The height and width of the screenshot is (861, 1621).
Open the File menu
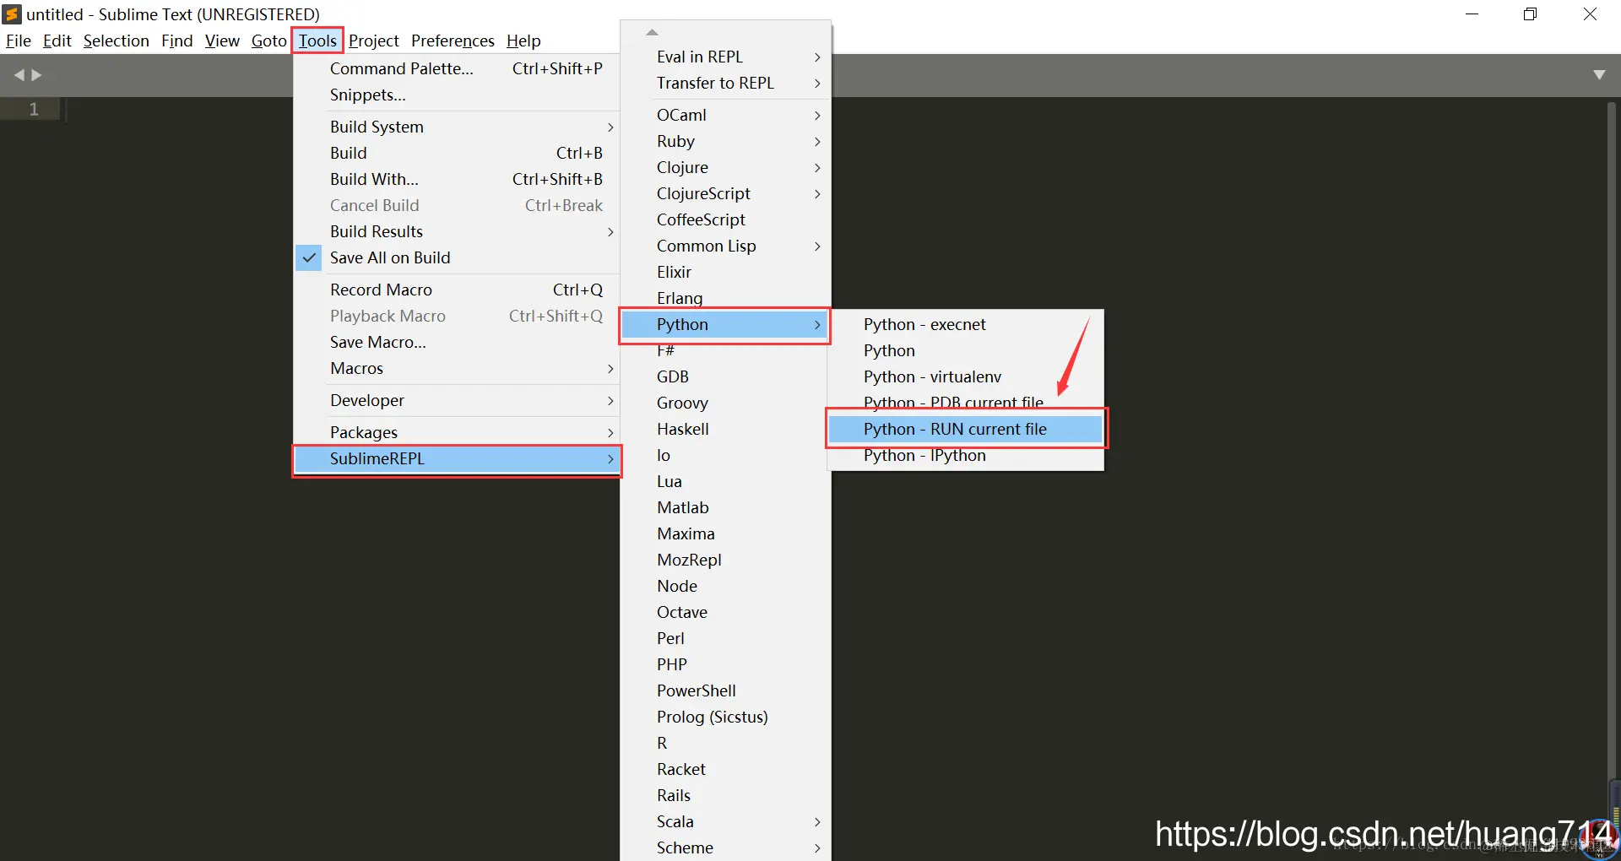(18, 41)
